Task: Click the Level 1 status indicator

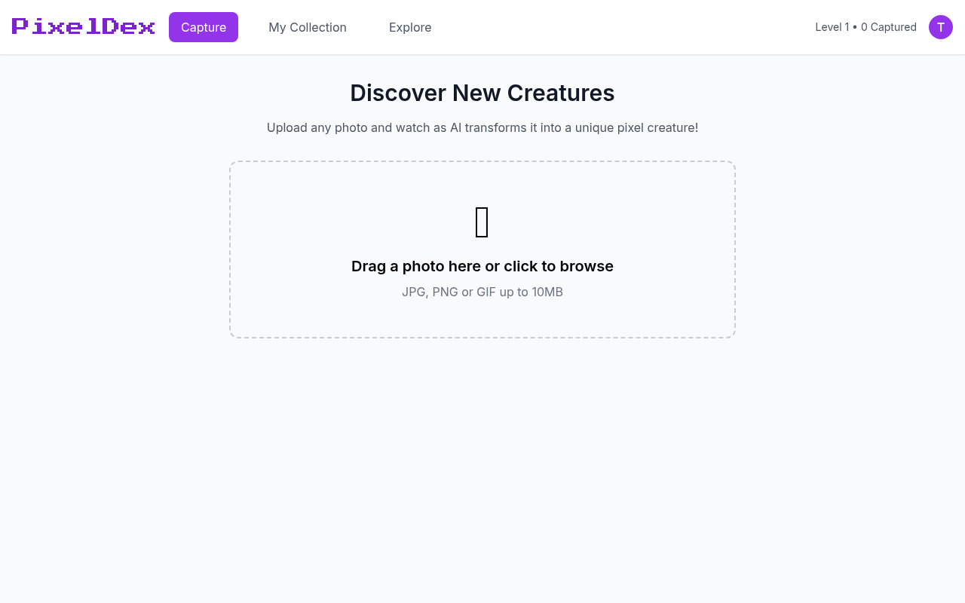Action: click(832, 27)
